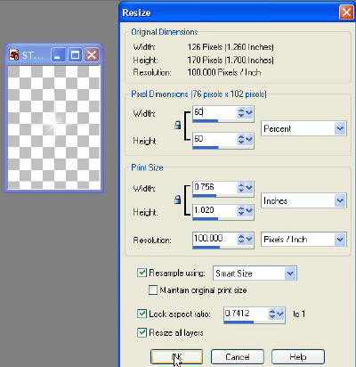Click the Print Size lock icon
Screen dimensions: 356x367
click(x=177, y=200)
